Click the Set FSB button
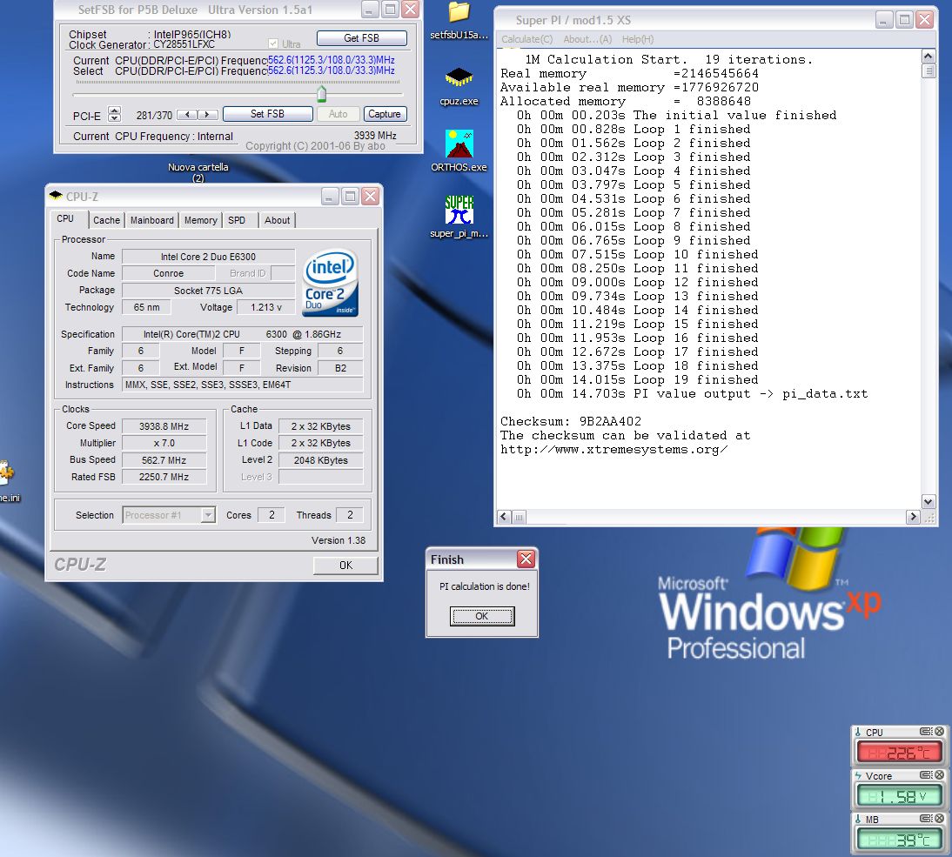 [268, 114]
